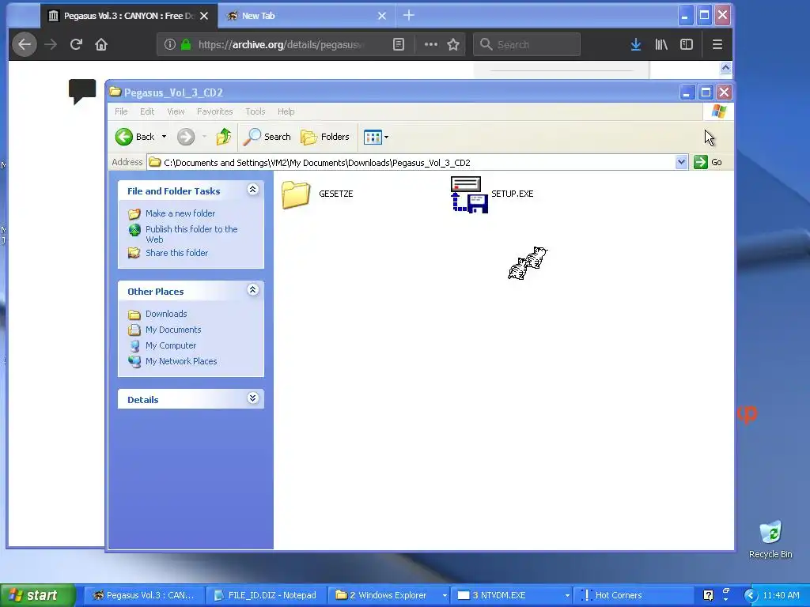Viewport: 810px width, 607px height.
Task: Open the Firefox library icon
Action: [x=661, y=44]
